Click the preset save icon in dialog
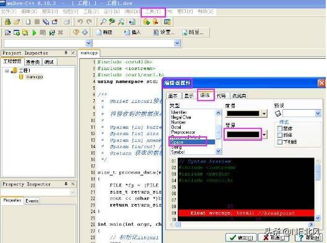This screenshot has width=327, height=243. pos(278,114)
